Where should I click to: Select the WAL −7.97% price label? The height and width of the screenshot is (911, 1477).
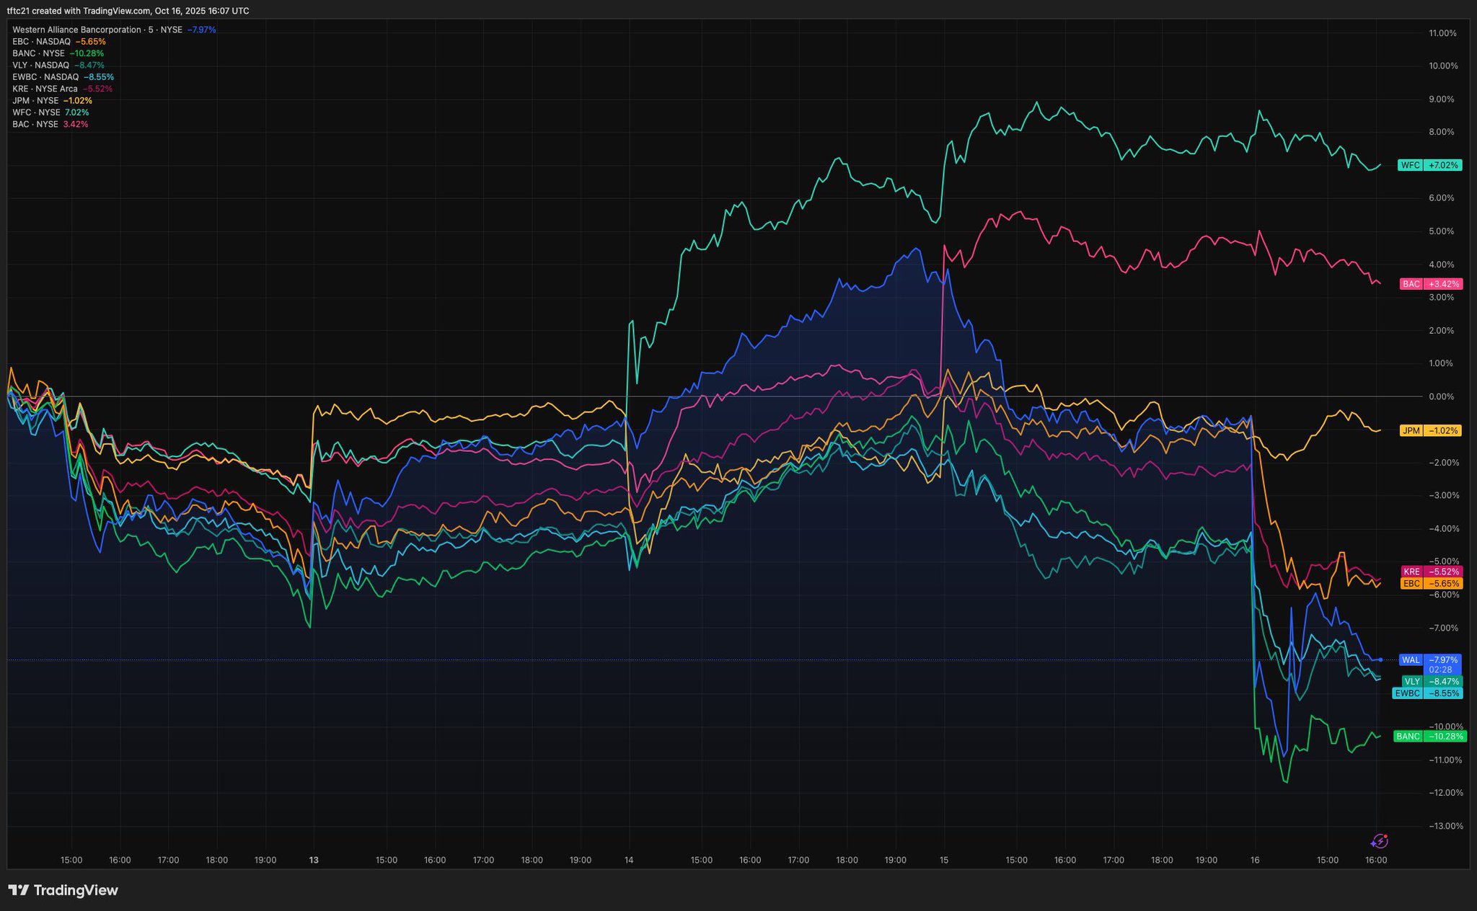pos(1431,659)
